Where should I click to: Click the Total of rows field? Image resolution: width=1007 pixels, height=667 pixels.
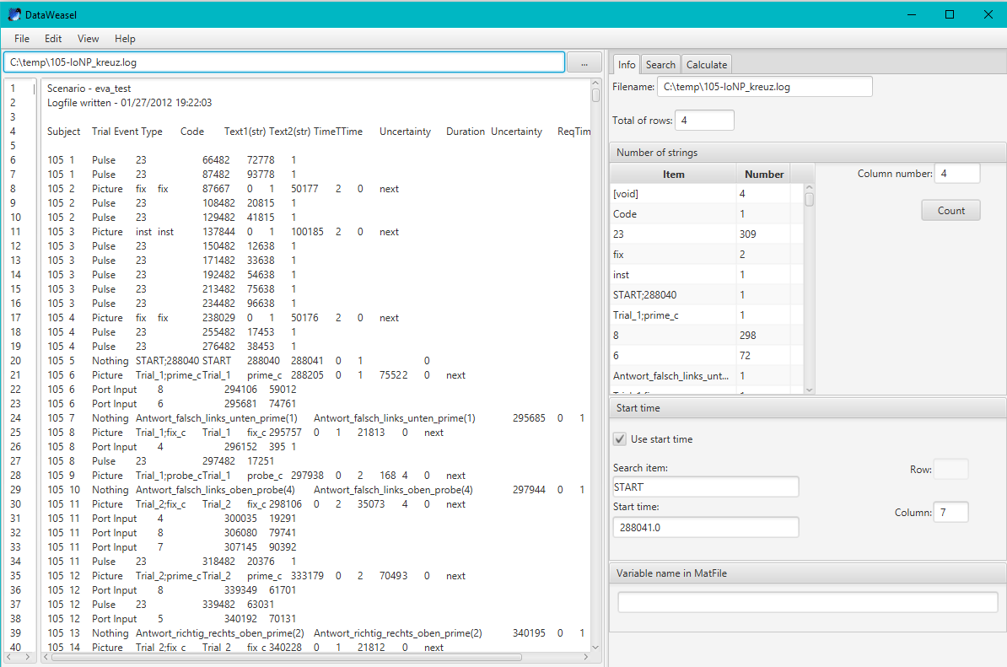[704, 120]
